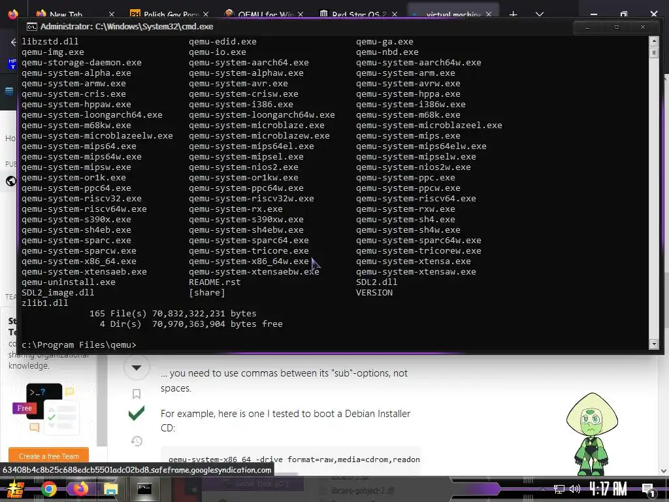
Task: Click qemu-system-x86_64.exe in the listing
Action: pyautogui.click(x=79, y=261)
